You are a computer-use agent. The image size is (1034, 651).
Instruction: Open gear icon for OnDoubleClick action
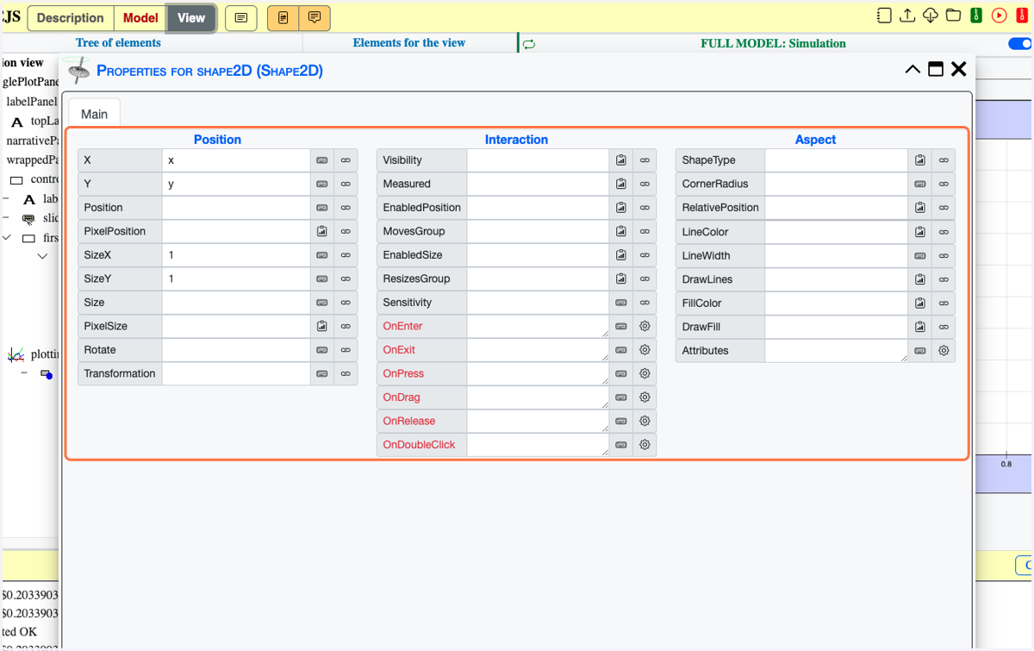[x=645, y=445]
